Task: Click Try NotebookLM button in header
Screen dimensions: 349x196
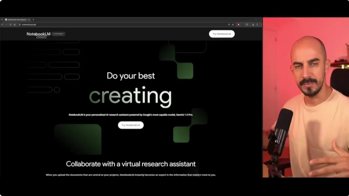Action: [x=222, y=34]
